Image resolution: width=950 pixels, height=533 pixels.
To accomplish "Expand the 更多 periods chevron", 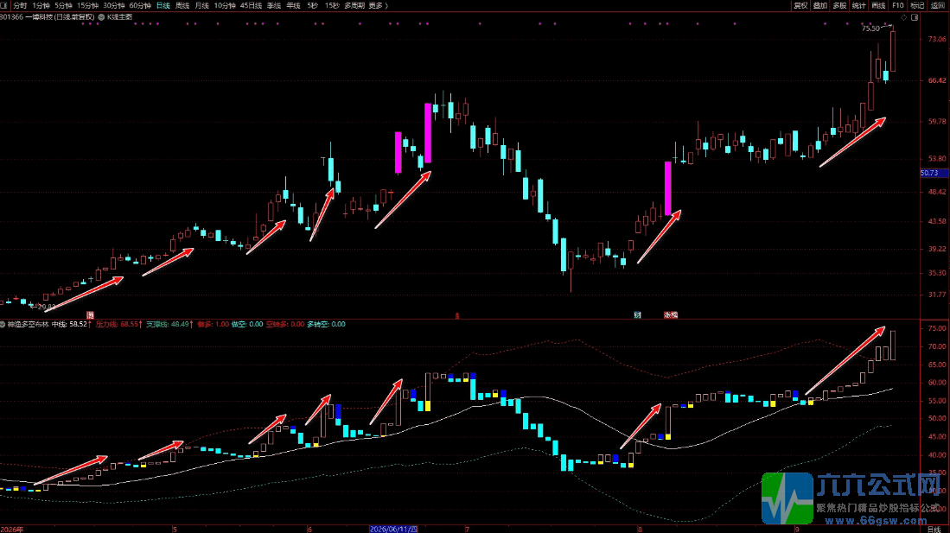I will click(386, 5).
